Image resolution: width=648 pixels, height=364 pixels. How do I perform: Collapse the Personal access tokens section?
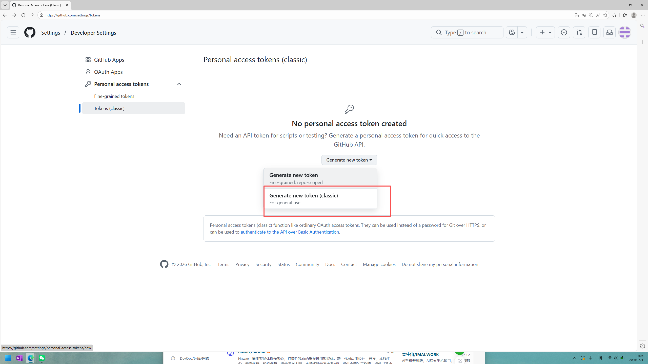[179, 84]
